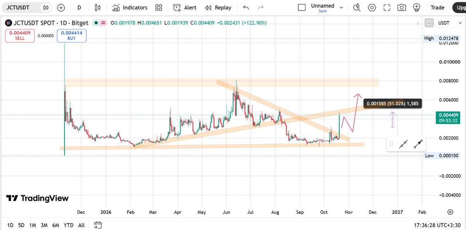This screenshot has height=230, width=466.
Task: Create an Alert
Action: tap(185, 7)
